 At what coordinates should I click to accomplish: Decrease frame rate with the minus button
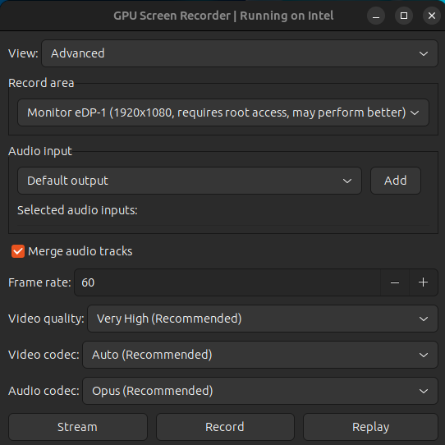pos(395,282)
